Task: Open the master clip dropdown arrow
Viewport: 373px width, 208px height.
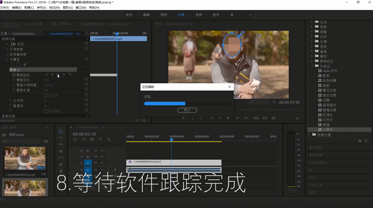Action: [44, 34]
